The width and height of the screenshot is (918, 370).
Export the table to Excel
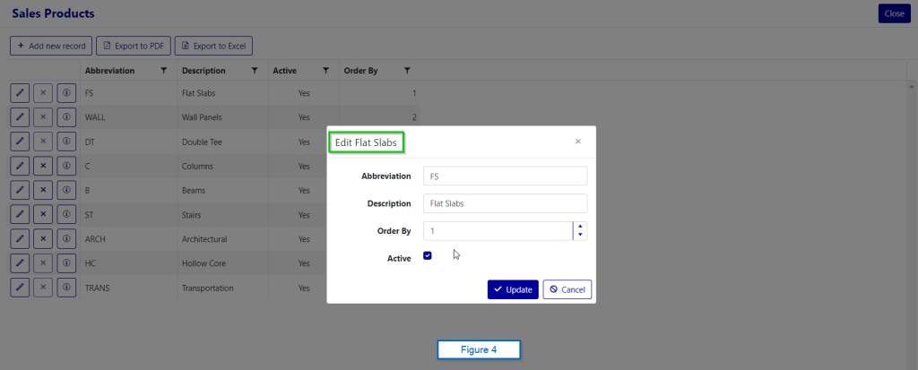(213, 46)
